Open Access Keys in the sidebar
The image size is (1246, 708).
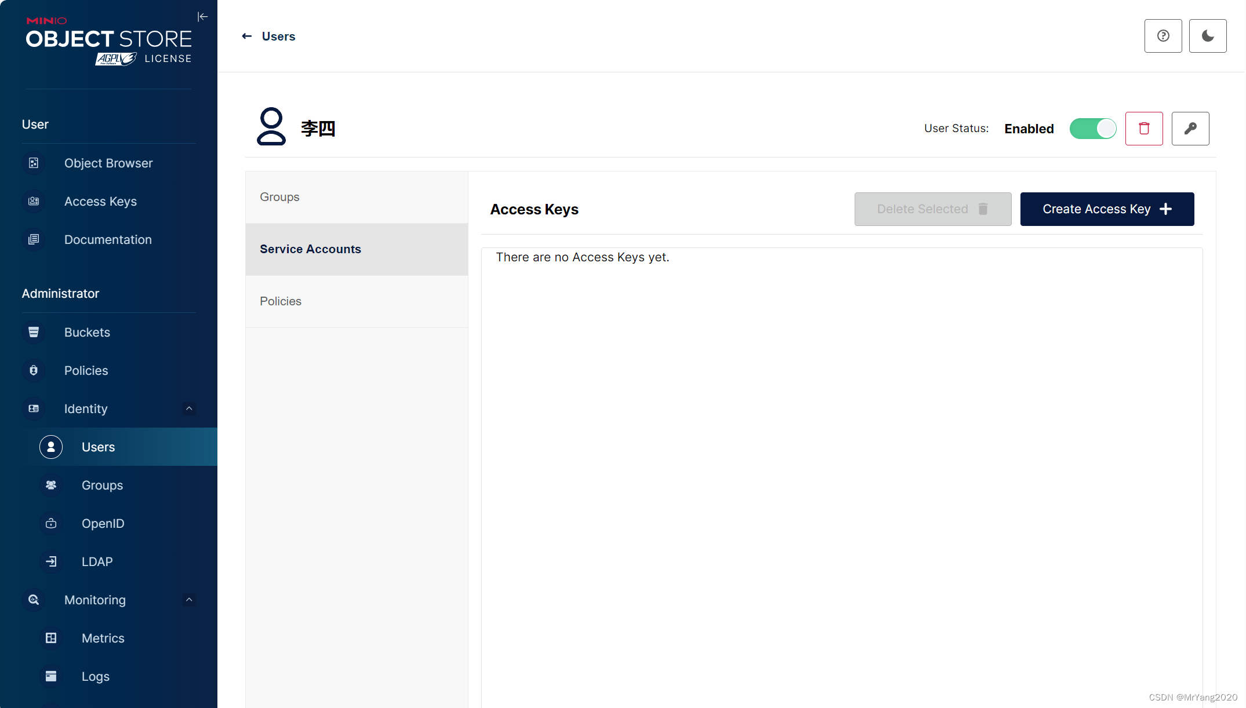point(100,202)
